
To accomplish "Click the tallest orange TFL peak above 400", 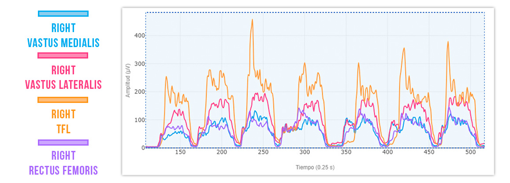I will [252, 20].
